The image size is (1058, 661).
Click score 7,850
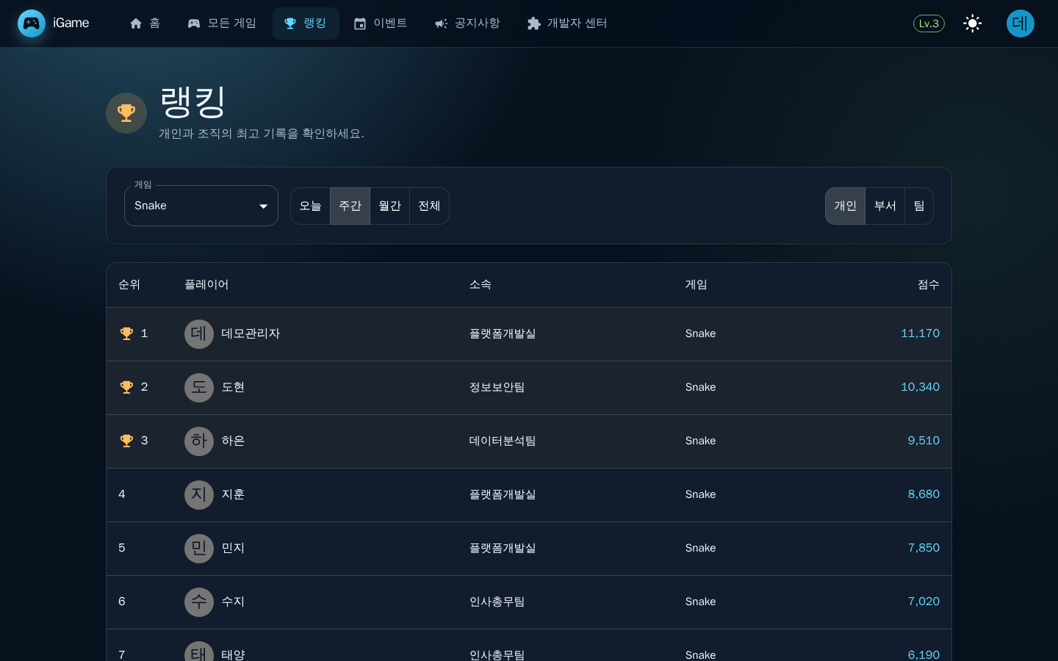(x=924, y=548)
